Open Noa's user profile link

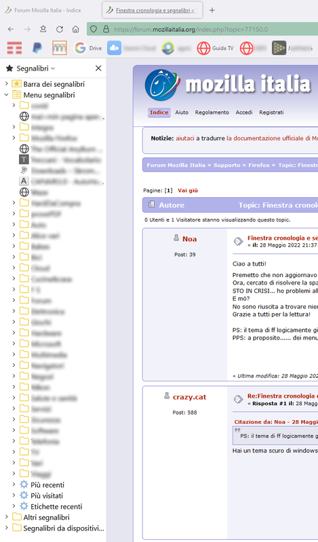[x=190, y=239]
